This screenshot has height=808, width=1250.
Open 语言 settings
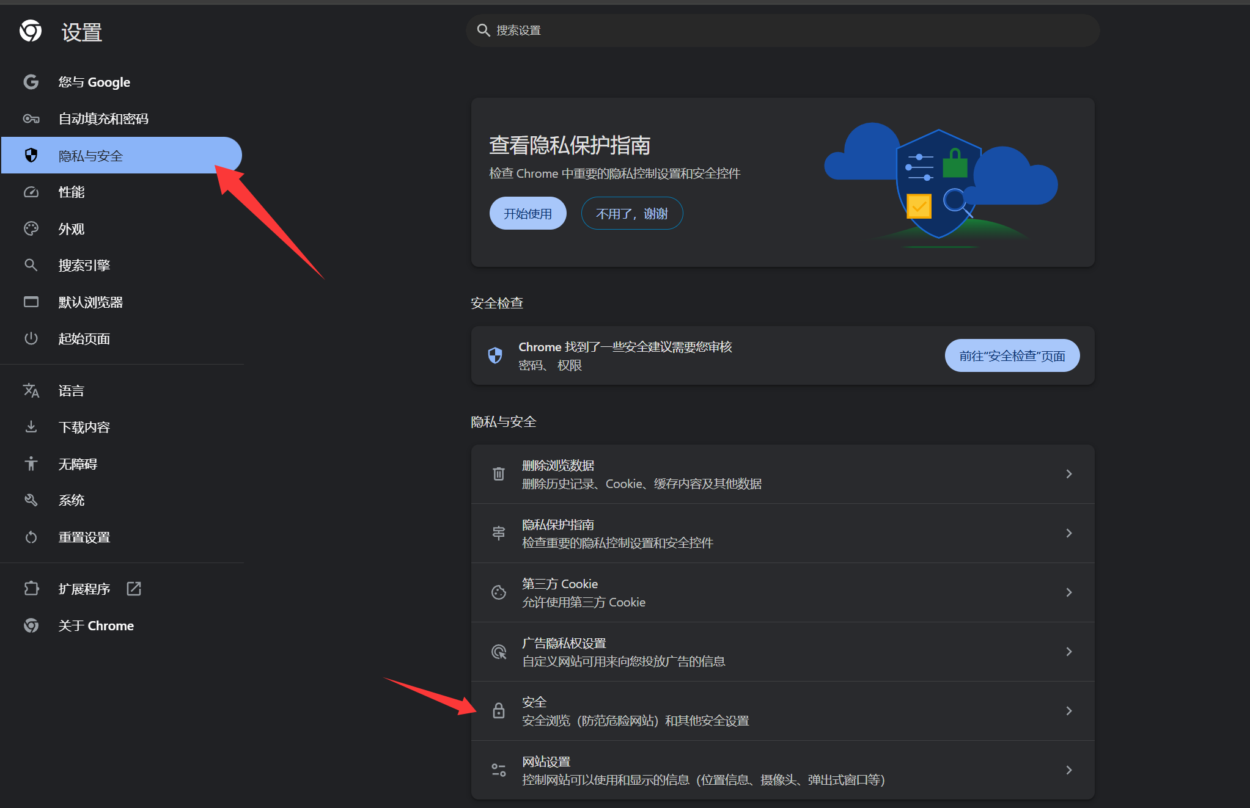(122, 390)
